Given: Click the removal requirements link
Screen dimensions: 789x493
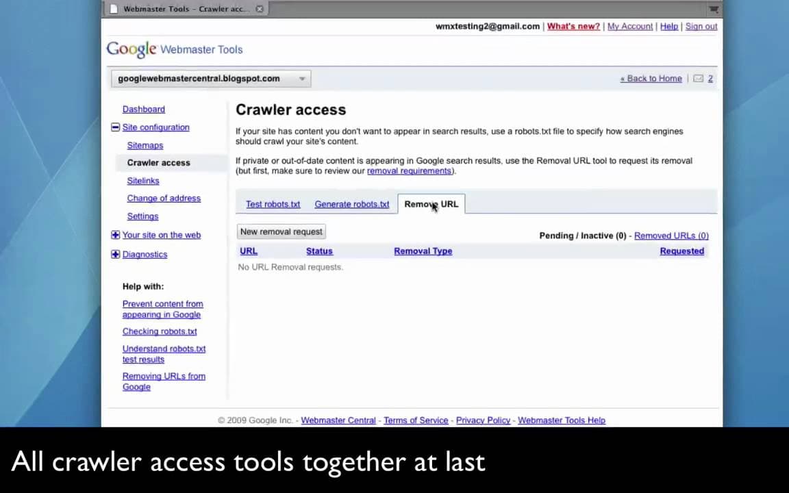Looking at the screenshot, I should (x=409, y=171).
